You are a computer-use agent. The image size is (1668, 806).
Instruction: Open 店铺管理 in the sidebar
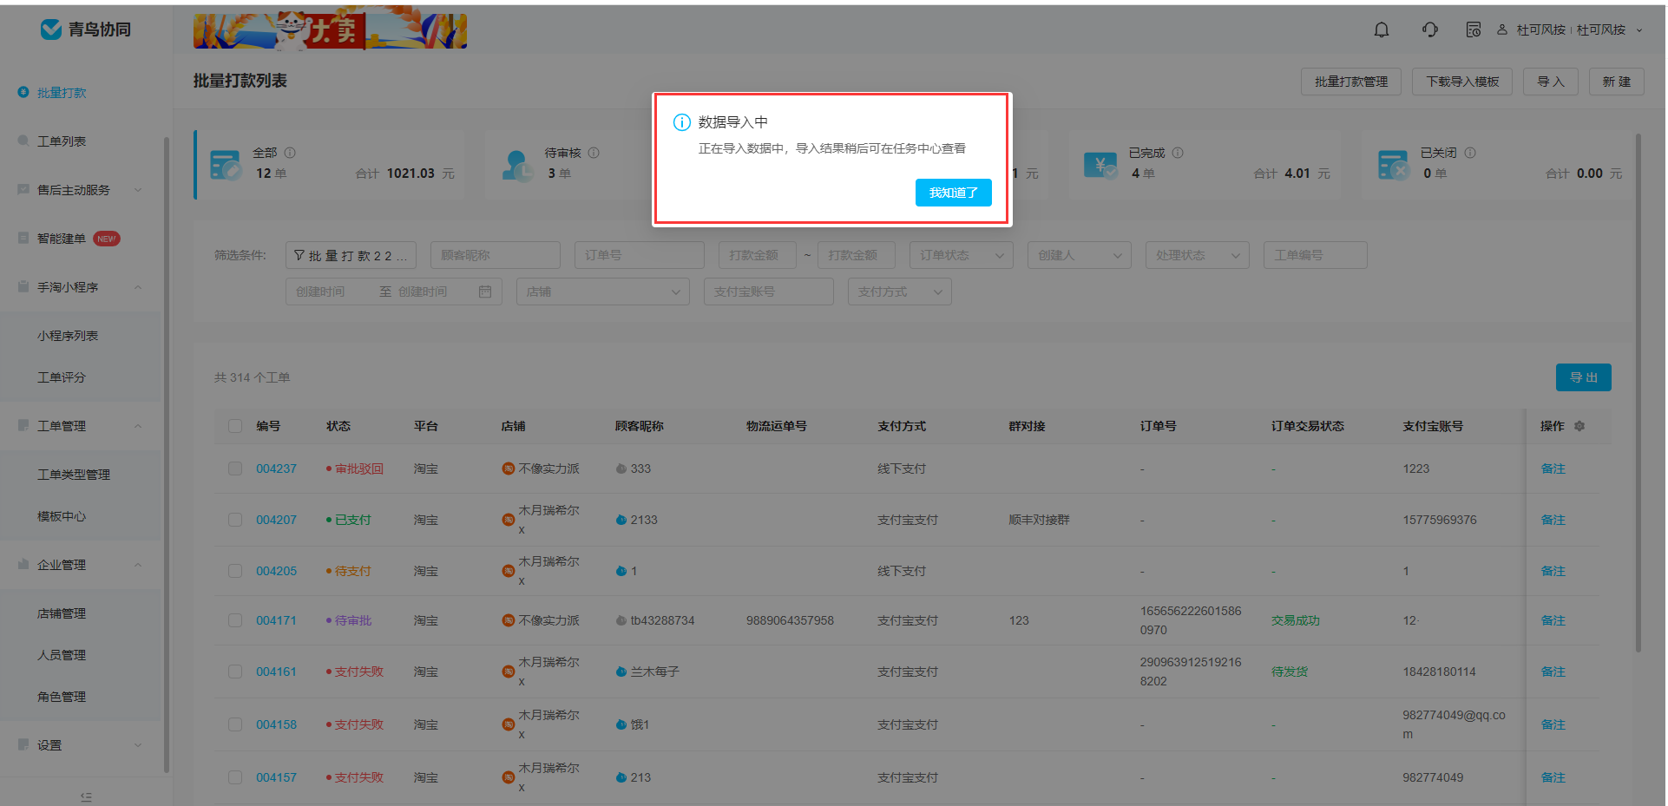click(62, 613)
